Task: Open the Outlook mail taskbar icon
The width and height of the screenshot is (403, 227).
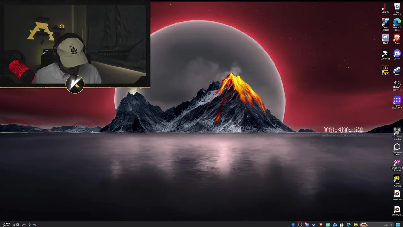Action: 335,225
